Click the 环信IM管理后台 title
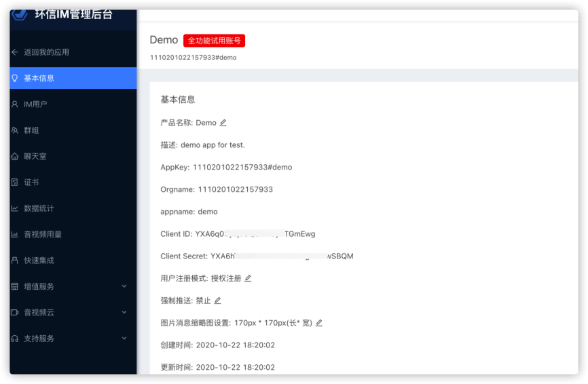This screenshot has width=588, height=384. (x=74, y=15)
